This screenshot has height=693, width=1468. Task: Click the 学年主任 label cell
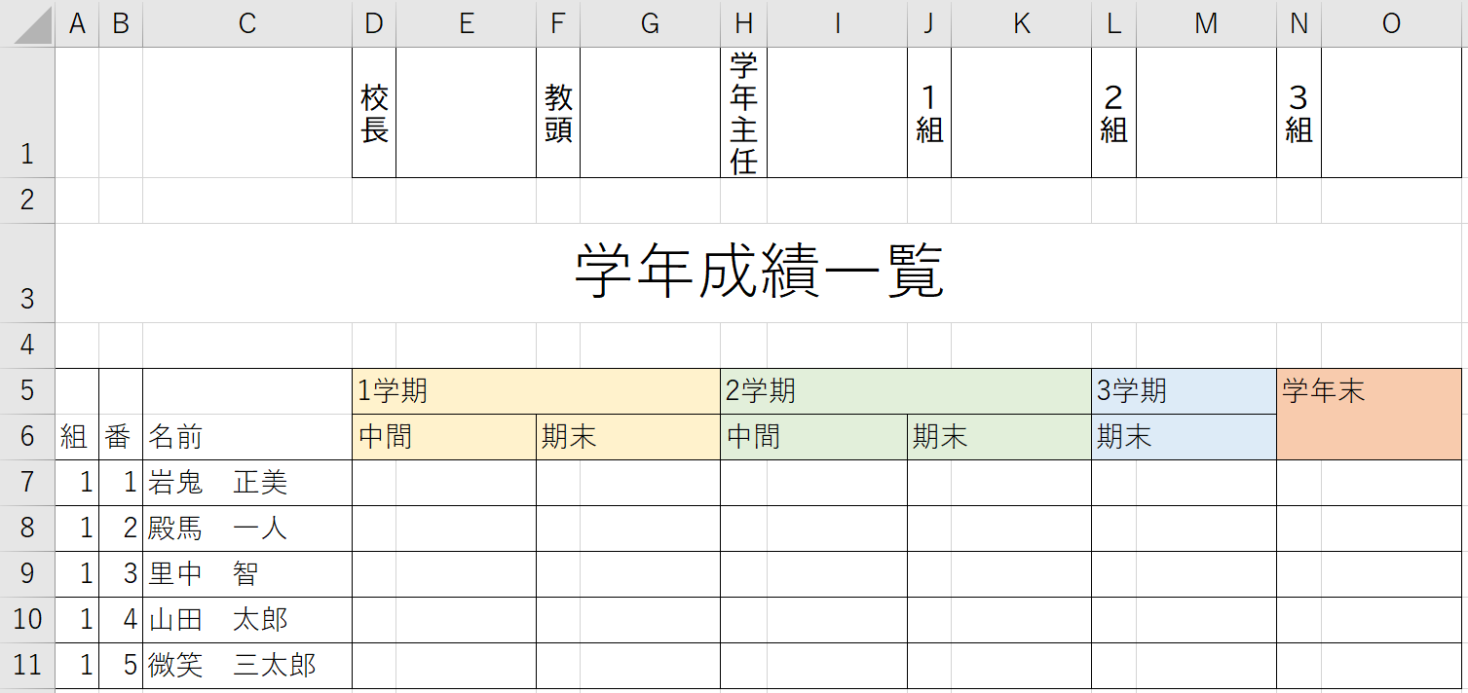743,114
